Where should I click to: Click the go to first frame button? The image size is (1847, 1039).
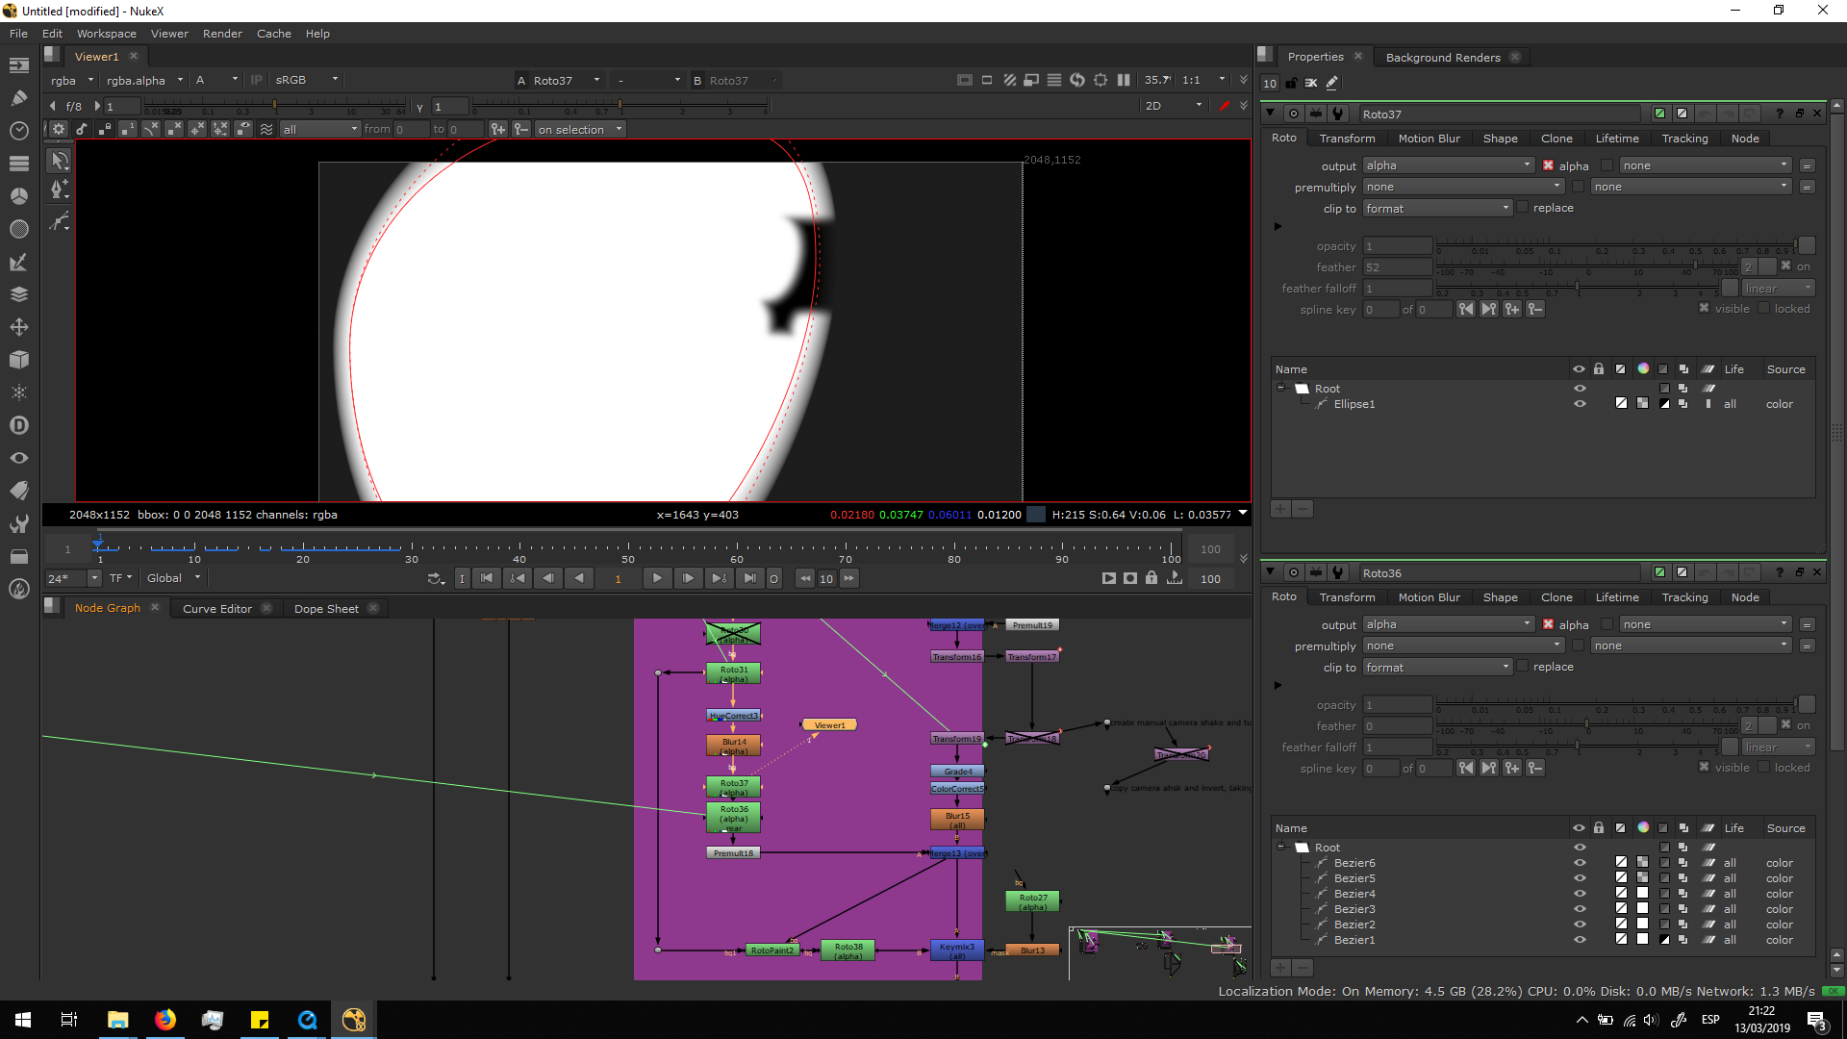(x=487, y=578)
